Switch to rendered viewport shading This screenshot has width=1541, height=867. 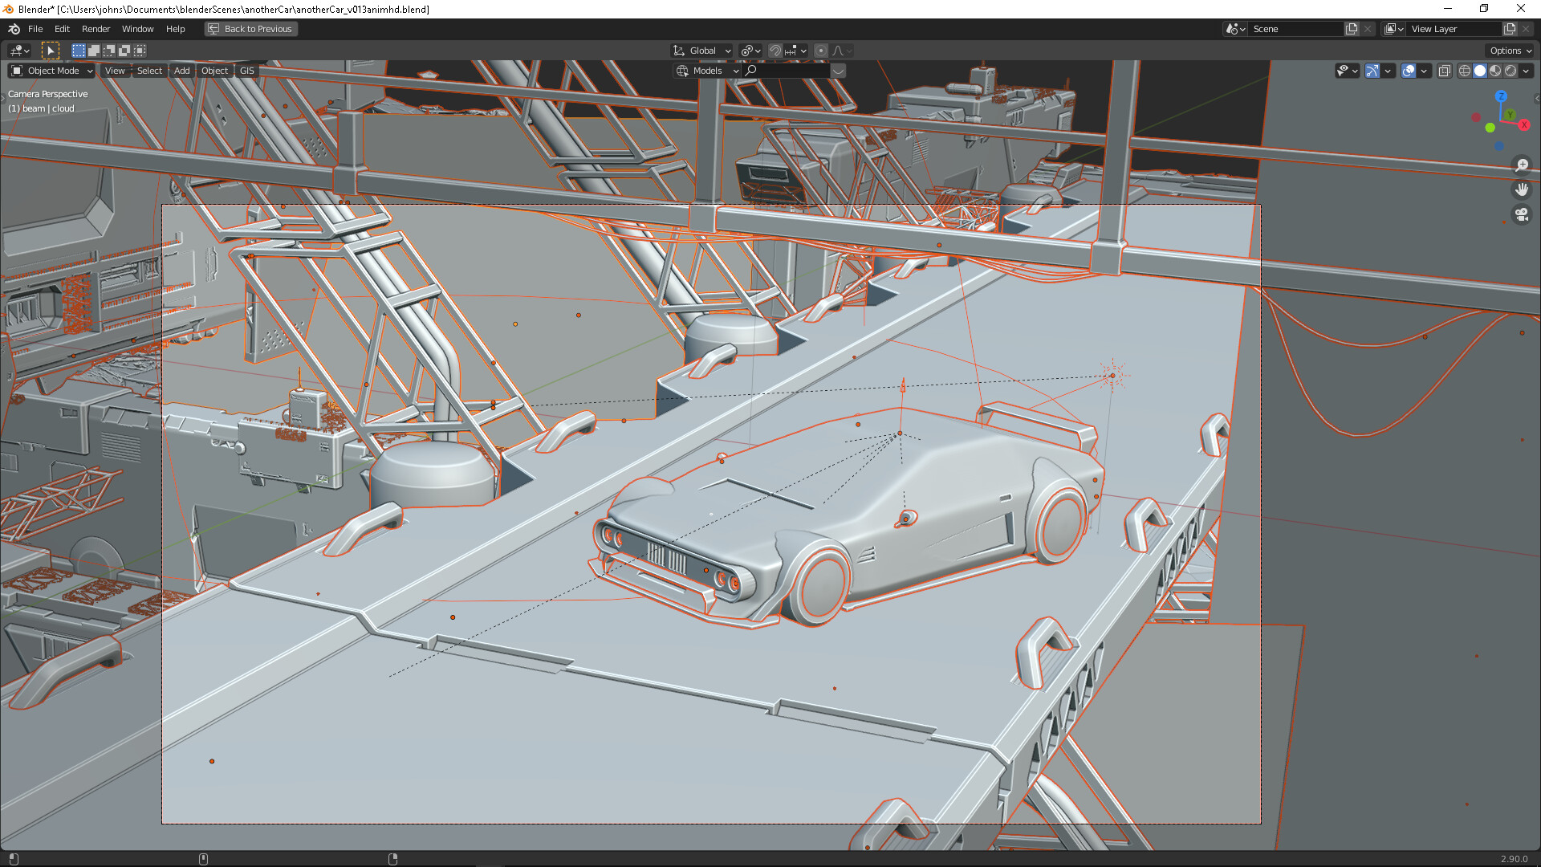click(x=1511, y=71)
